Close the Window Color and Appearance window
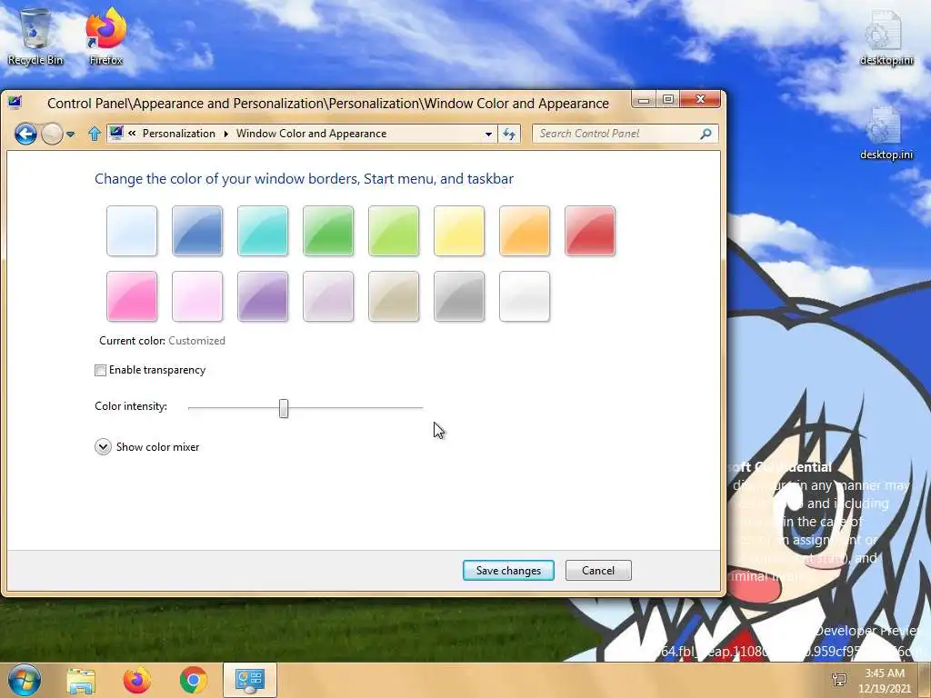Image resolution: width=931 pixels, height=698 pixels. (x=700, y=100)
